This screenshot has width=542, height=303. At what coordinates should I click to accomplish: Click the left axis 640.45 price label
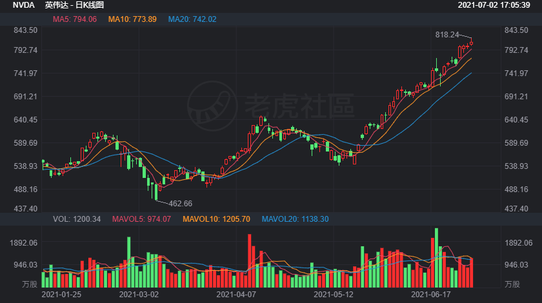click(x=26, y=120)
